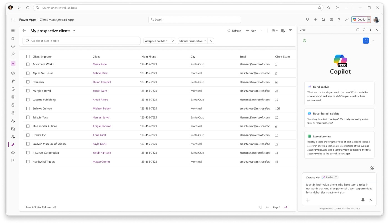
Task: Open the chart analytics sidebar icon
Action: point(13,161)
